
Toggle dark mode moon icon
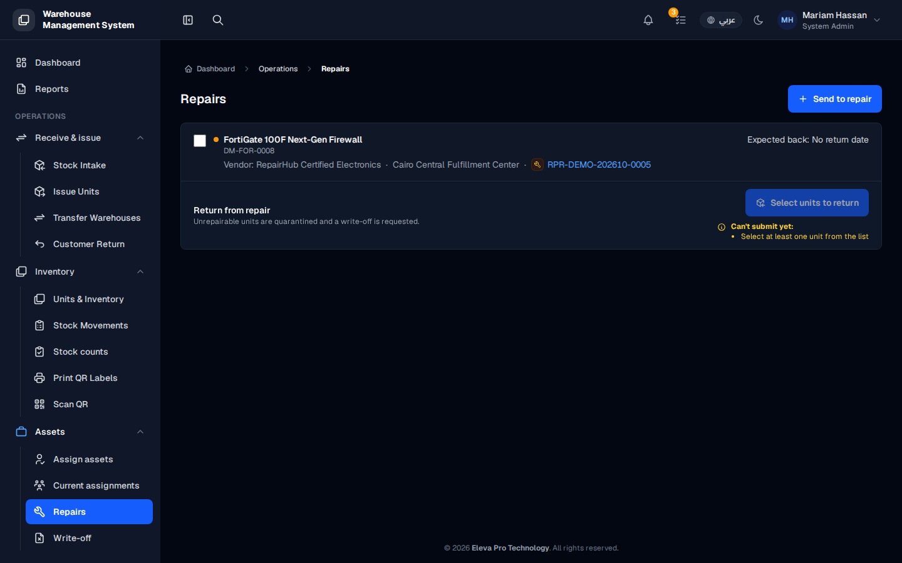(x=759, y=20)
